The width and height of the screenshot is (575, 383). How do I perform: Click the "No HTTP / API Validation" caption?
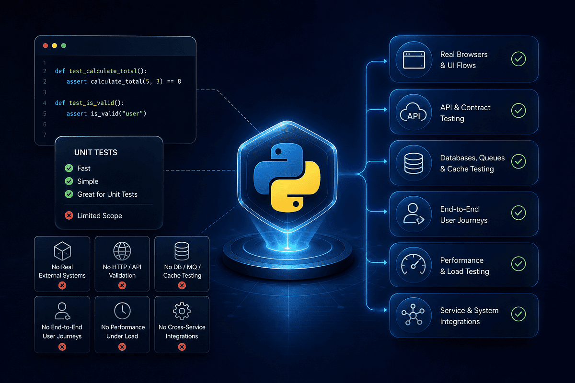click(x=122, y=271)
